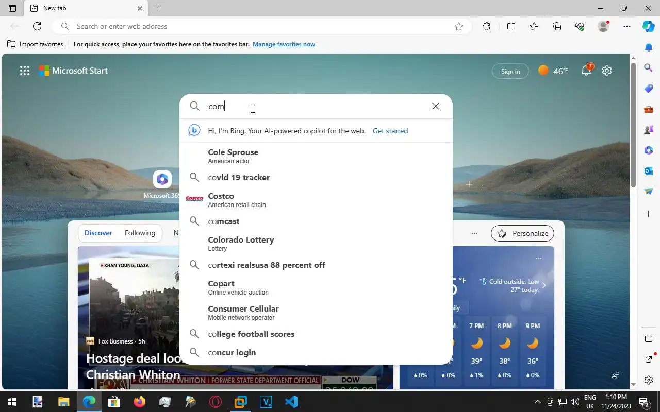The height and width of the screenshot is (412, 660).
Task: Select 'Cole Sprouse' suggestion
Action: [x=316, y=156]
